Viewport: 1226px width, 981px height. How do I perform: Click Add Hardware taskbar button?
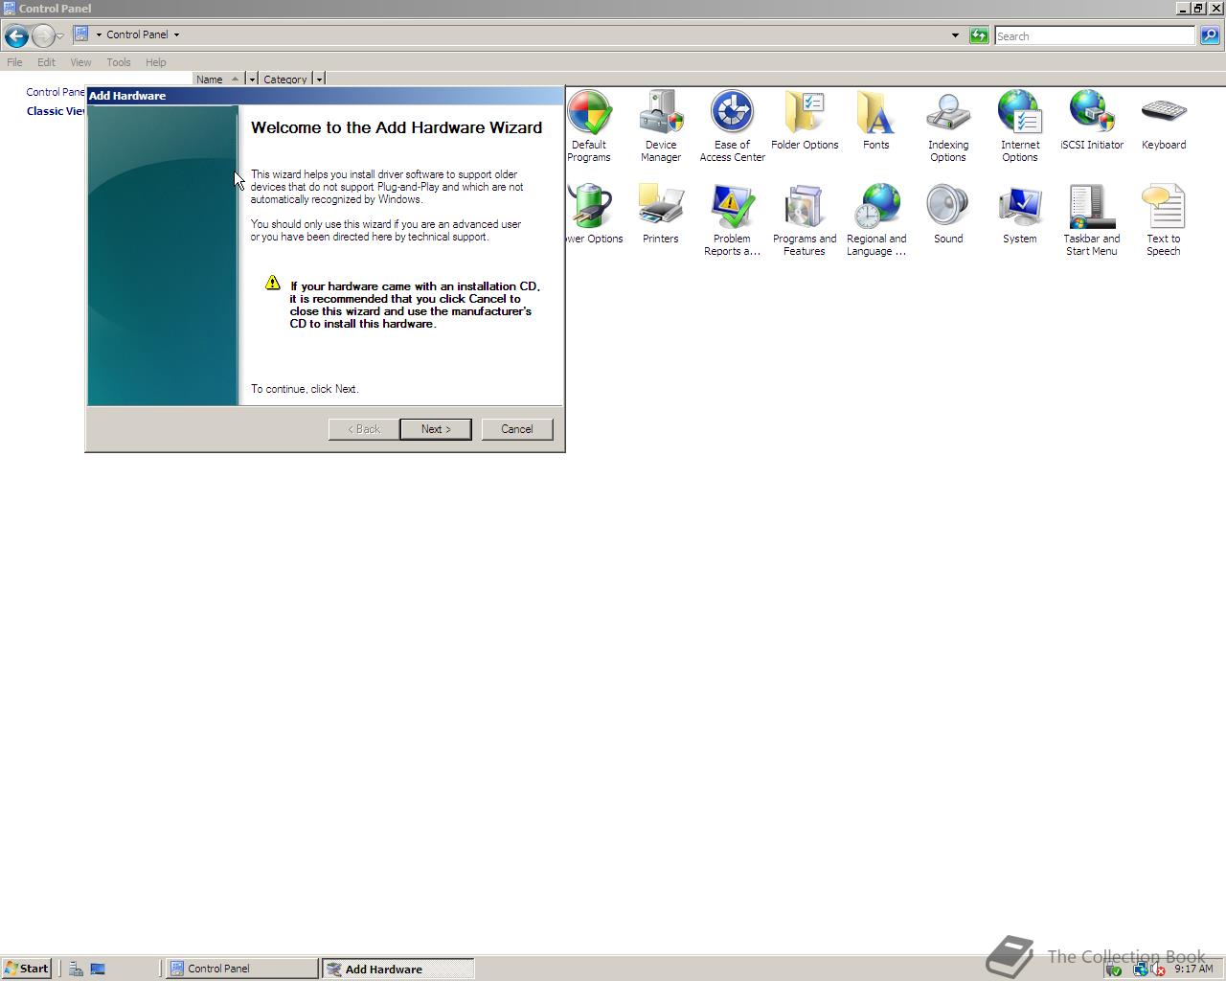point(397,969)
